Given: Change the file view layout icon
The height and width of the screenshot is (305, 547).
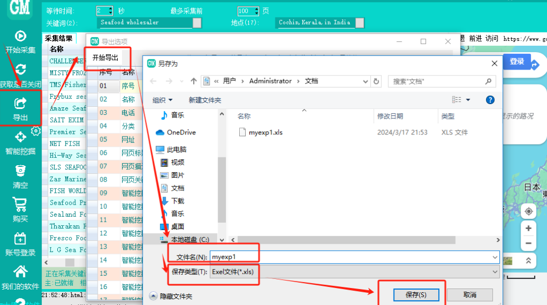Looking at the screenshot, I should [456, 100].
